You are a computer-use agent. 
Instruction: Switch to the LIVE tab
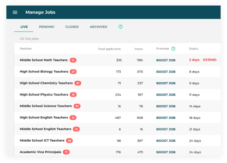click(24, 27)
